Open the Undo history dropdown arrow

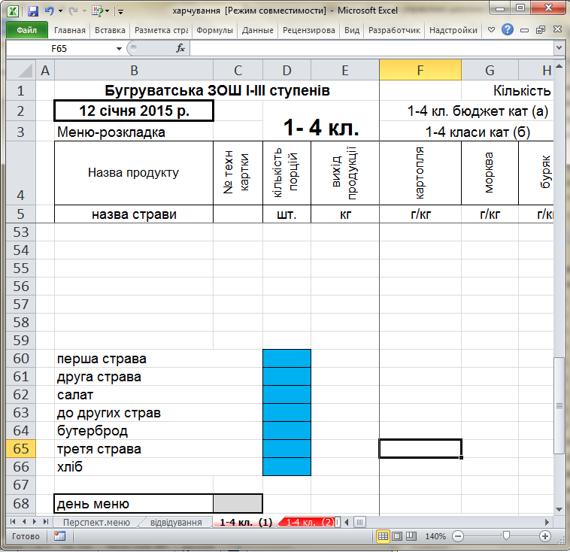[60, 11]
